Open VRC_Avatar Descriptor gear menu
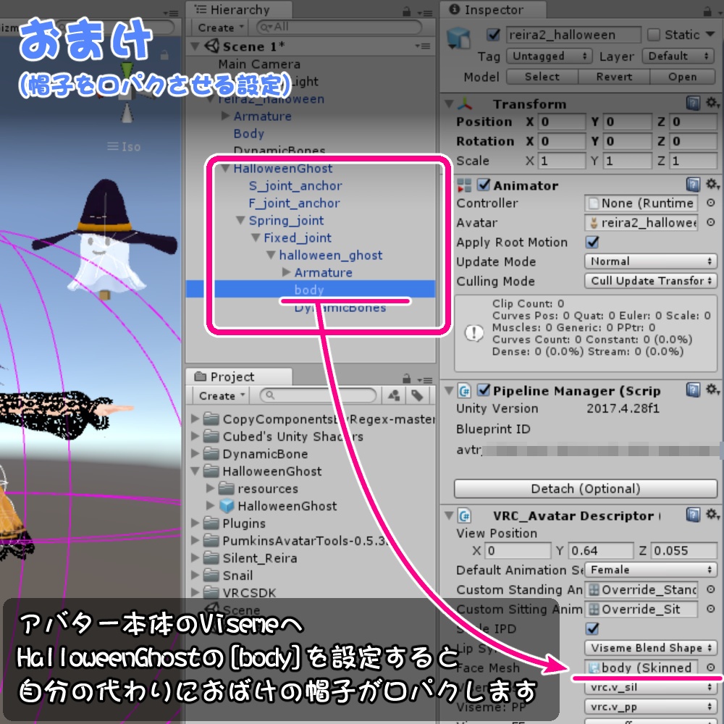The image size is (724, 724). coord(712,514)
